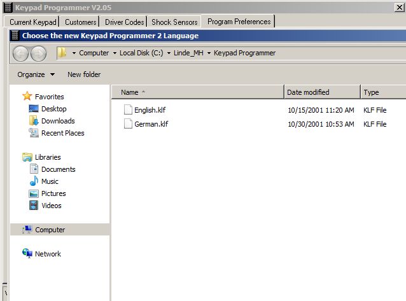Viewport: 406px width, 301px height.
Task: Click date 10/15/2001 11:20 AM cell
Action: click(x=321, y=110)
